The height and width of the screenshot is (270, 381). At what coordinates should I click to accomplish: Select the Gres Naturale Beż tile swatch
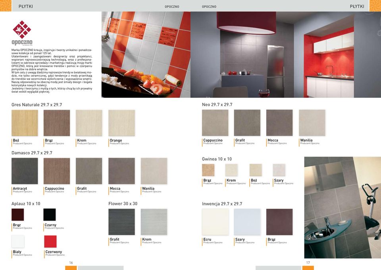(x=25, y=123)
